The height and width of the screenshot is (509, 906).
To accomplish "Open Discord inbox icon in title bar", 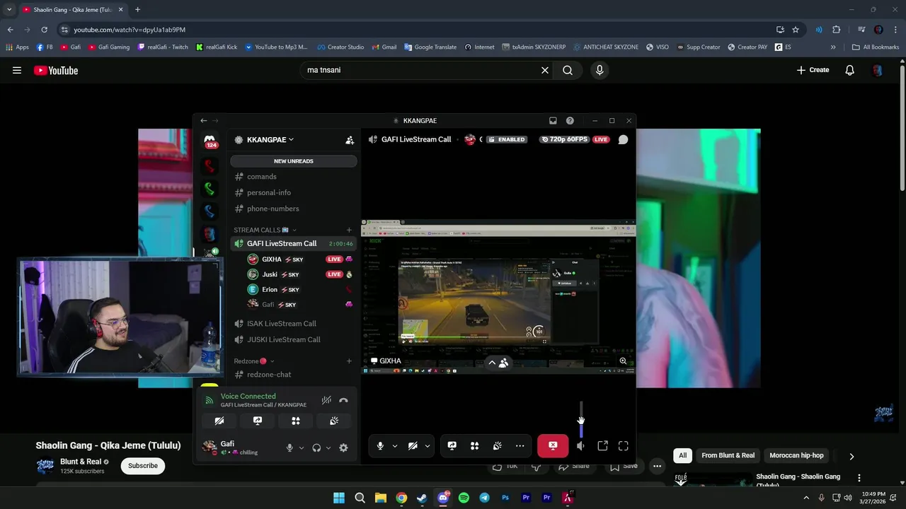I will coord(553,121).
